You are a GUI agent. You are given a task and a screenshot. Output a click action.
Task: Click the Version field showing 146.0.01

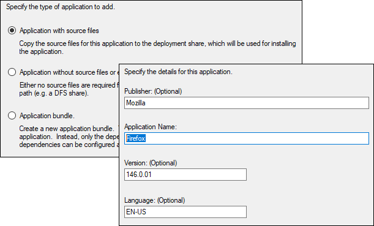pyautogui.click(x=185, y=175)
